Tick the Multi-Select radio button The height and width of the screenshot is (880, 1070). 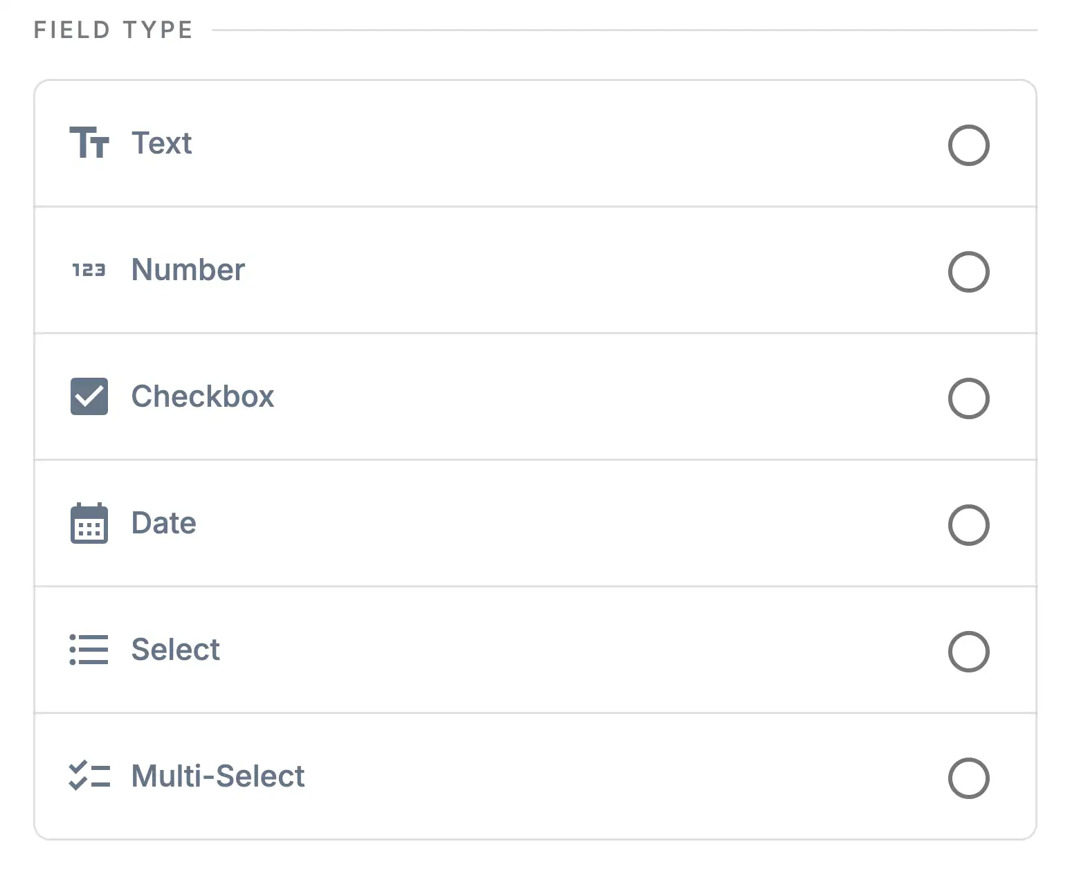click(x=968, y=778)
